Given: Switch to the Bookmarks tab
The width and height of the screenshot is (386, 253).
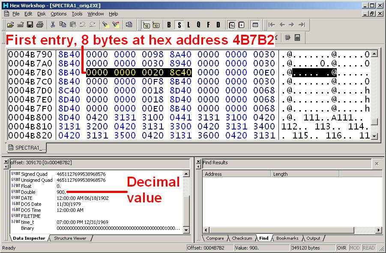Looking at the screenshot, I should (x=287, y=238).
